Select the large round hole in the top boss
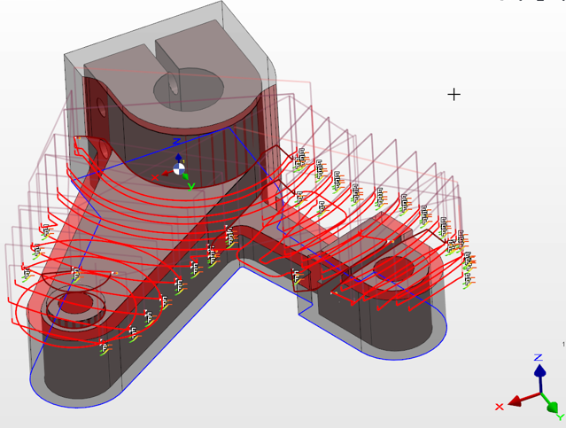The width and height of the screenshot is (566, 428). coord(189,88)
